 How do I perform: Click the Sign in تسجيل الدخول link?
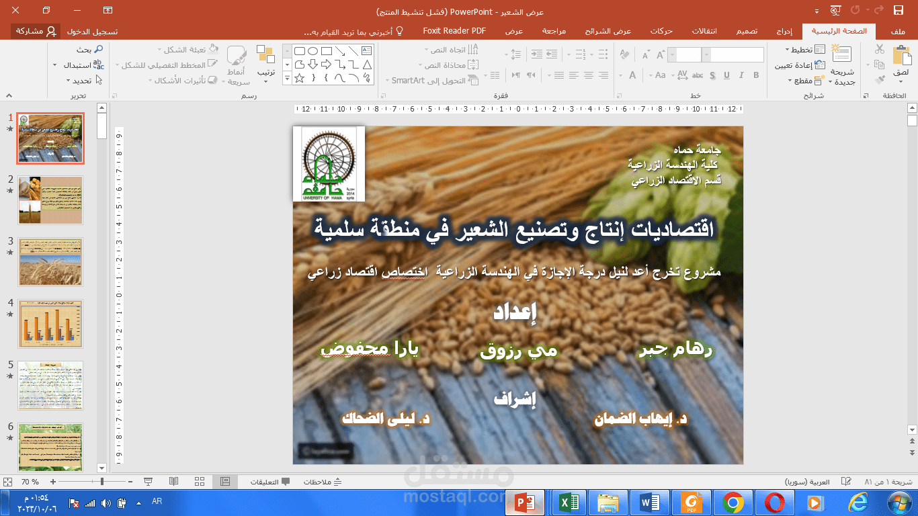pyautogui.click(x=93, y=31)
